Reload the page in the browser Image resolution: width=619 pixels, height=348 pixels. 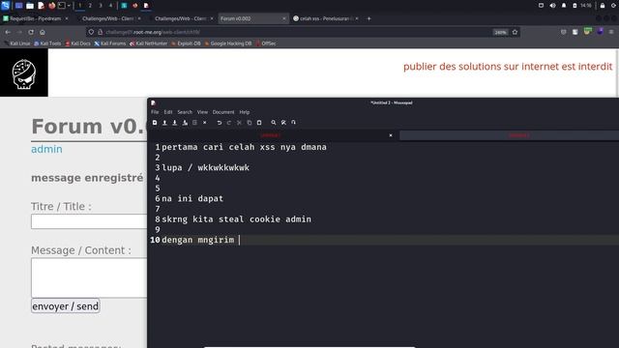(x=31, y=32)
